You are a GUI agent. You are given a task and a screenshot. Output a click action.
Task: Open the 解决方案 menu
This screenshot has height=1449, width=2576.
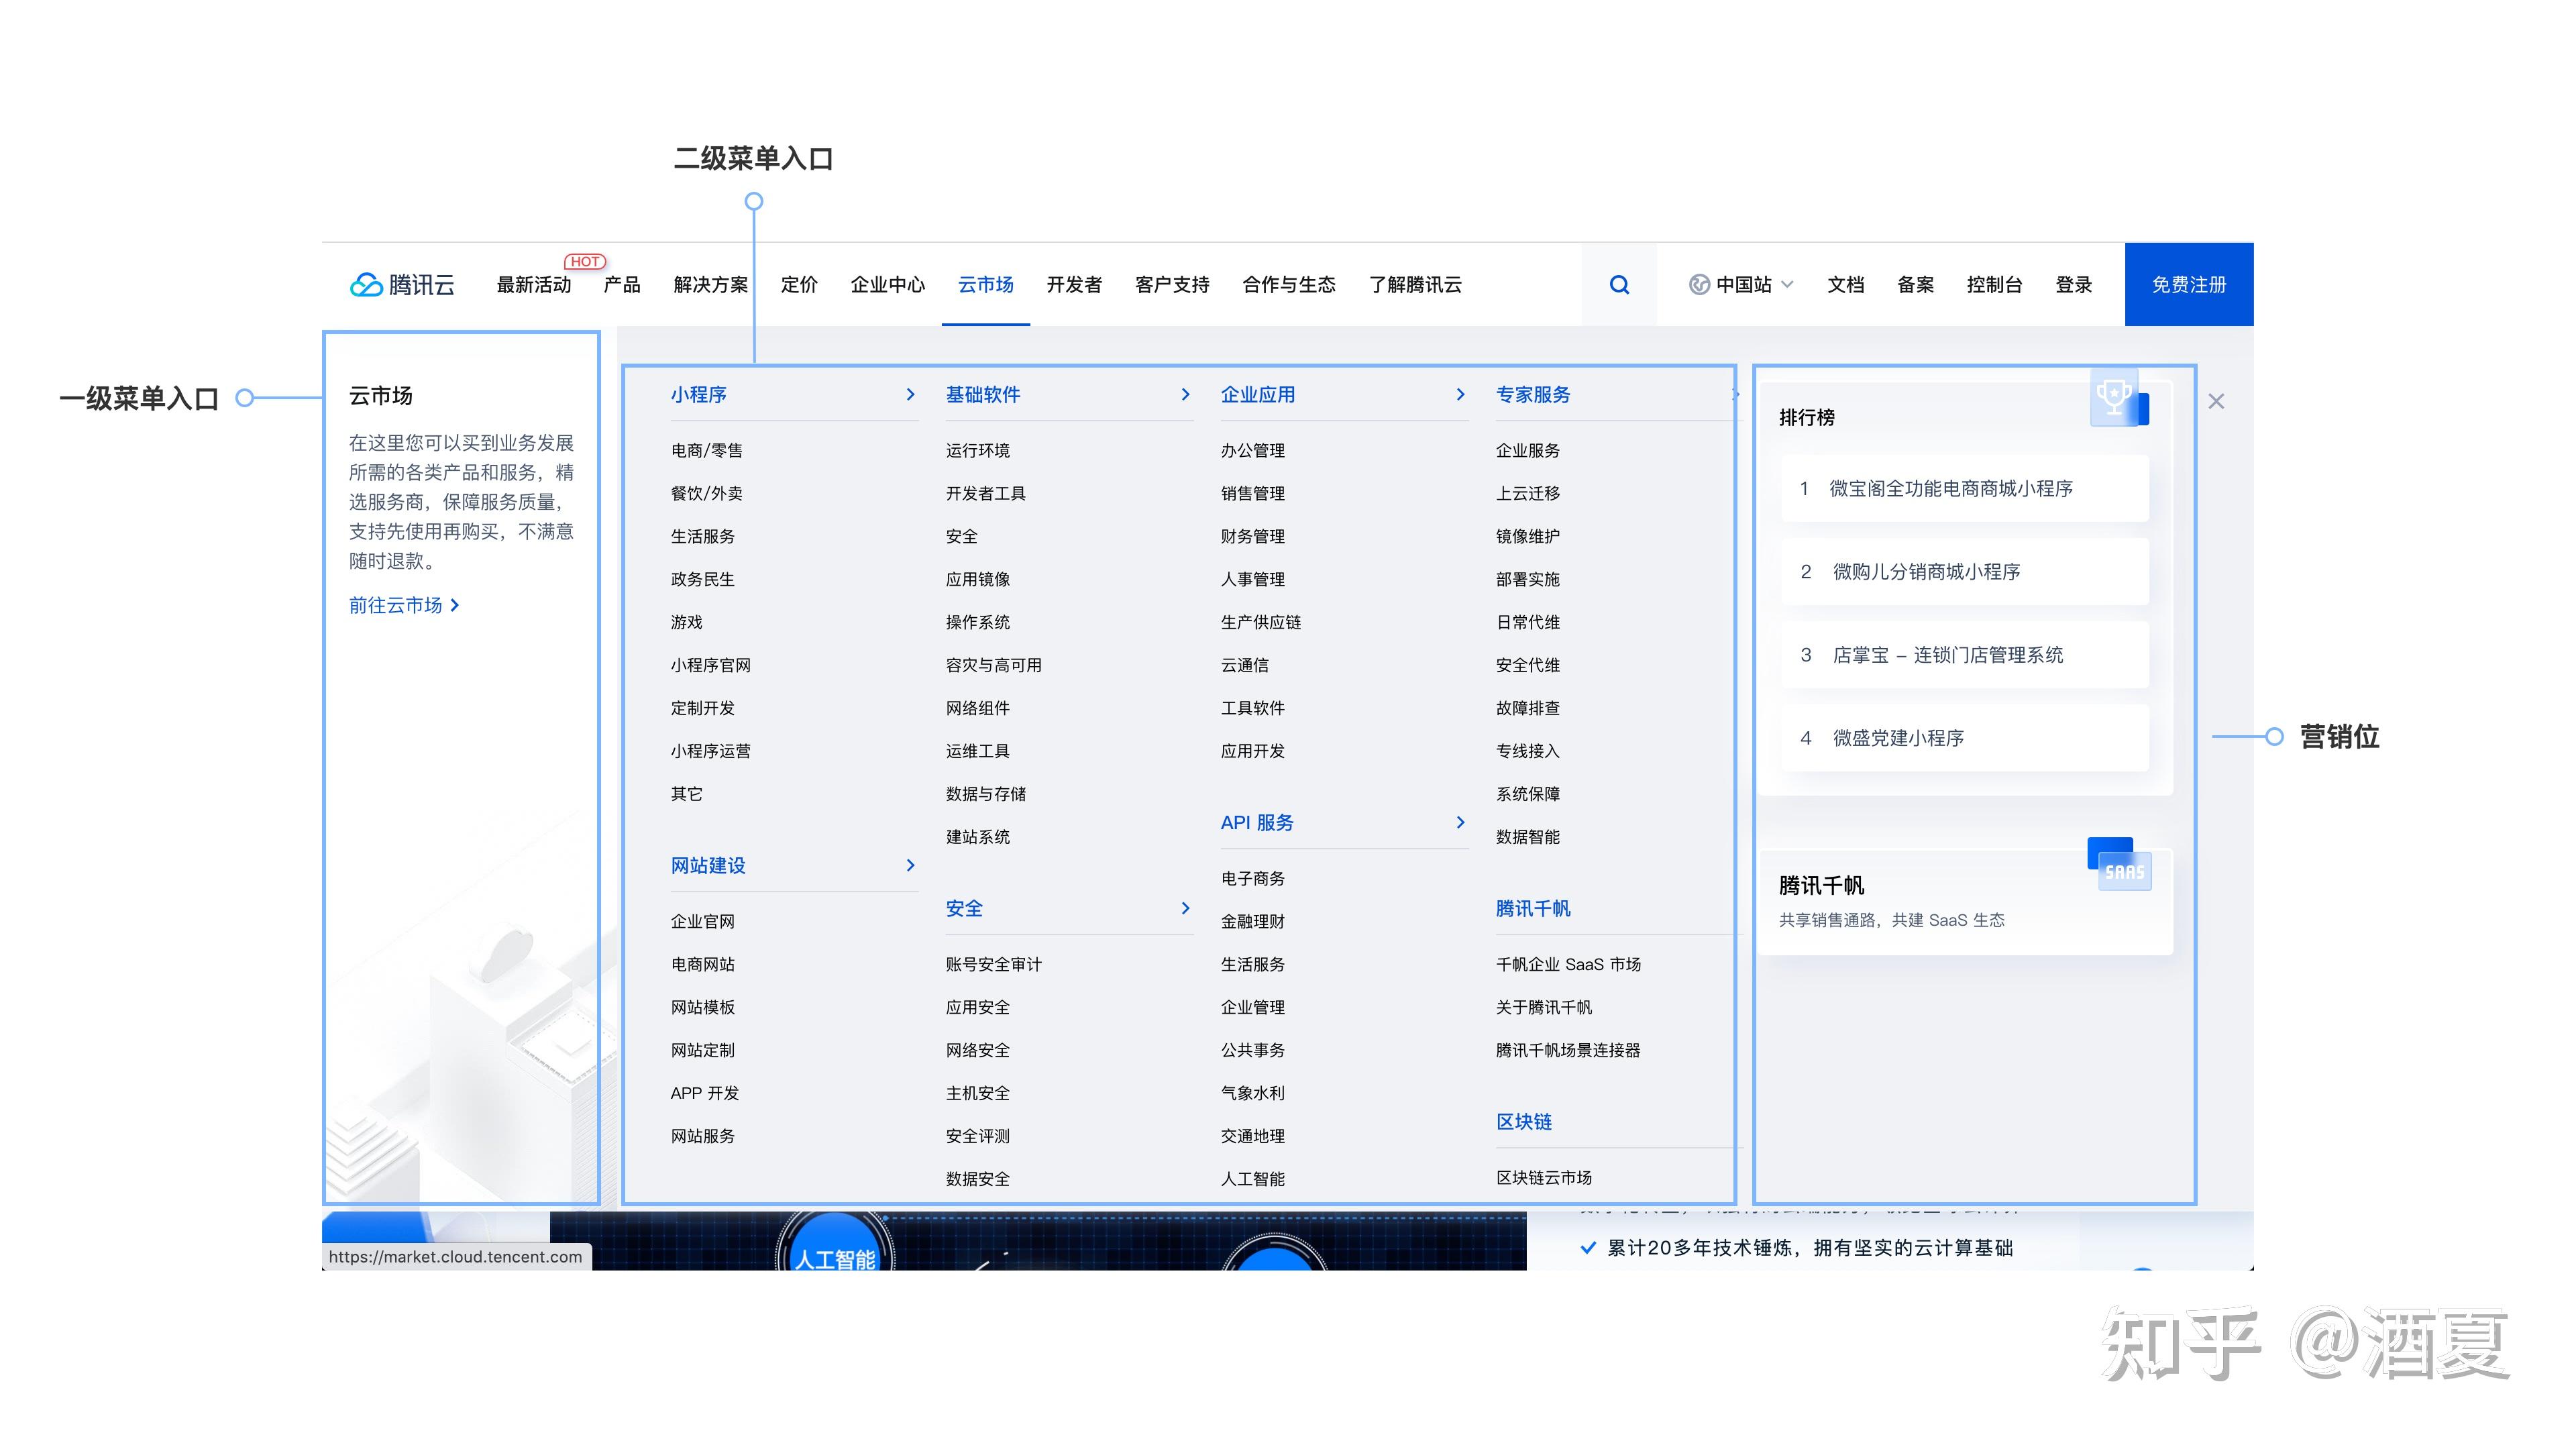pyautogui.click(x=711, y=285)
